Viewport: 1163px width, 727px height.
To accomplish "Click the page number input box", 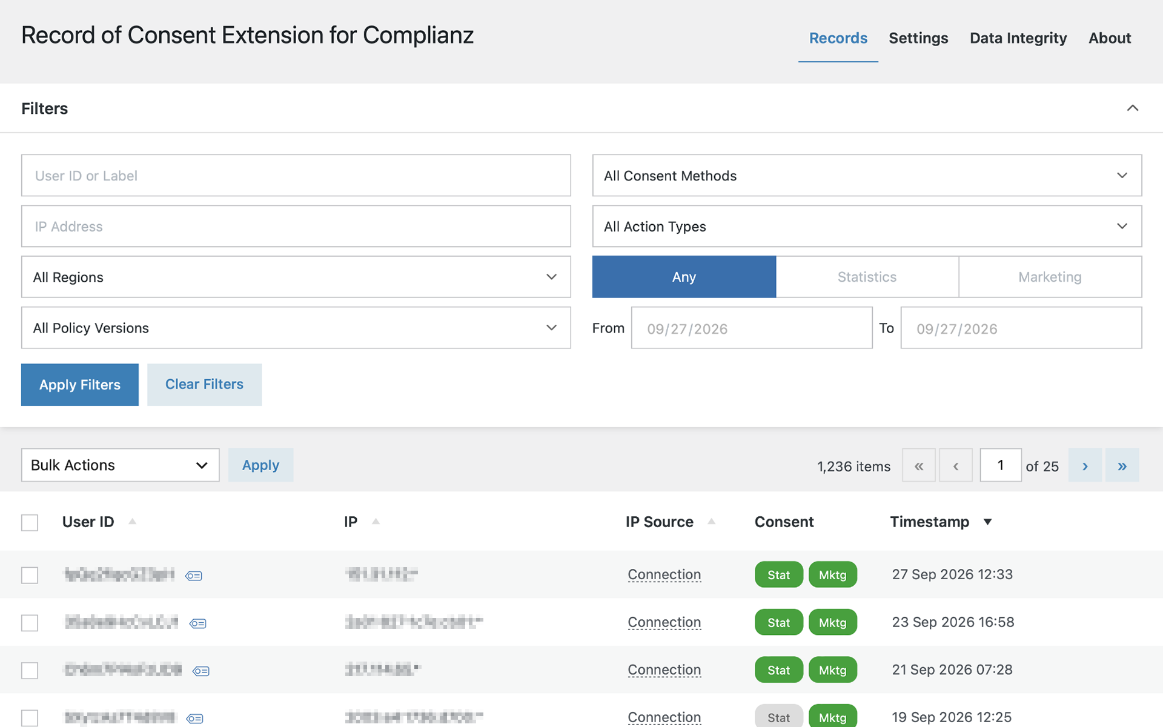I will (x=1001, y=465).
